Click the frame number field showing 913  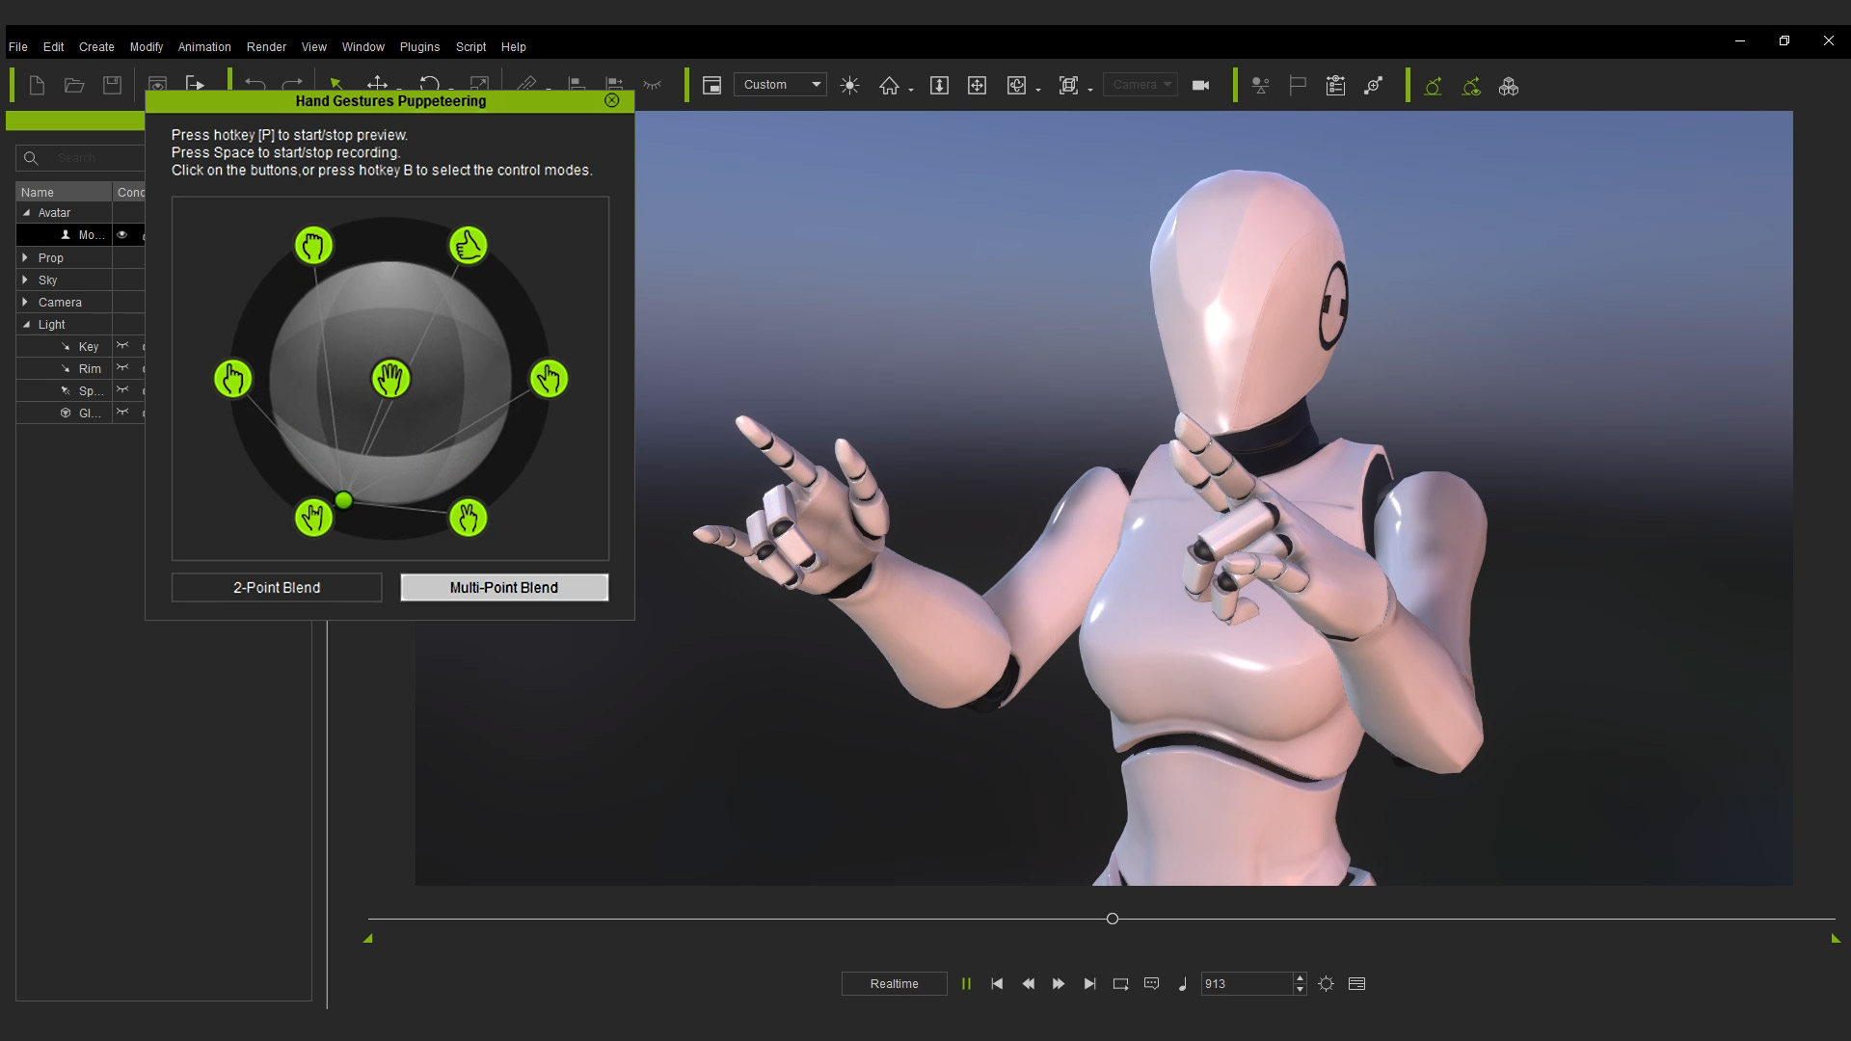1245,984
